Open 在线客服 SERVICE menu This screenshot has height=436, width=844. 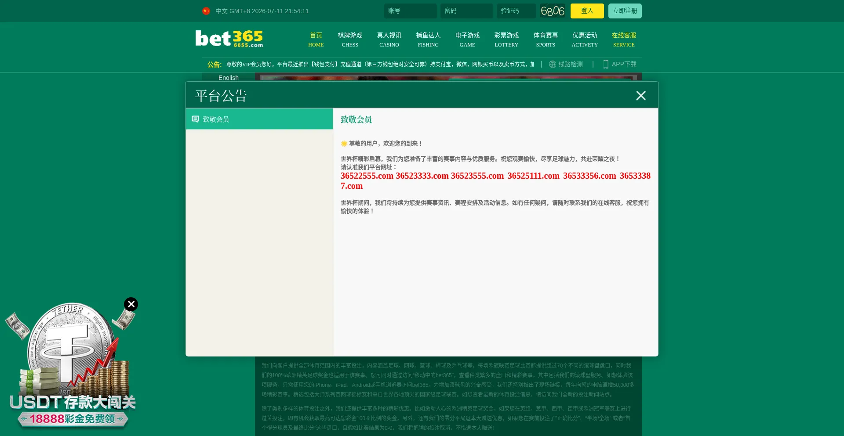624,40
